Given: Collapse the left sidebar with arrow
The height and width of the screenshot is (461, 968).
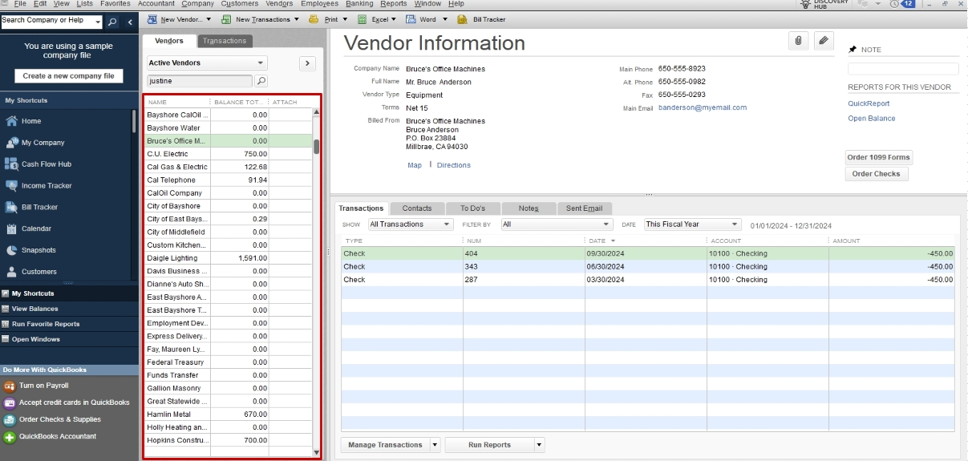Looking at the screenshot, I should coord(131,22).
